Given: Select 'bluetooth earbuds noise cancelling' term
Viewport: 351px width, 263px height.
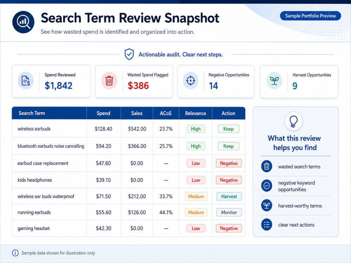Looking at the screenshot, I should [x=51, y=146].
